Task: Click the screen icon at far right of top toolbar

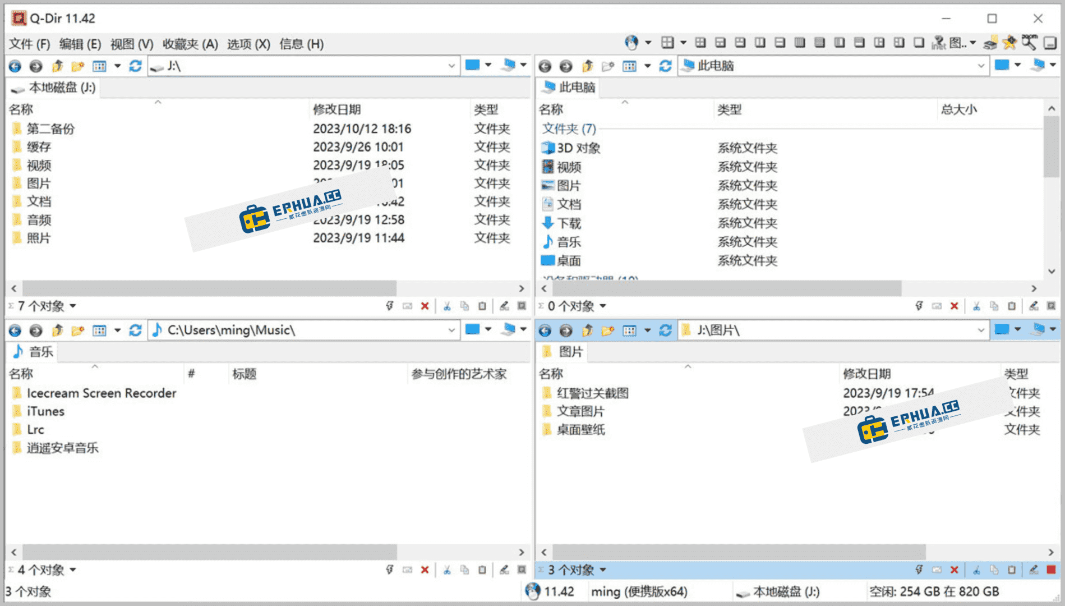Action: (1050, 43)
